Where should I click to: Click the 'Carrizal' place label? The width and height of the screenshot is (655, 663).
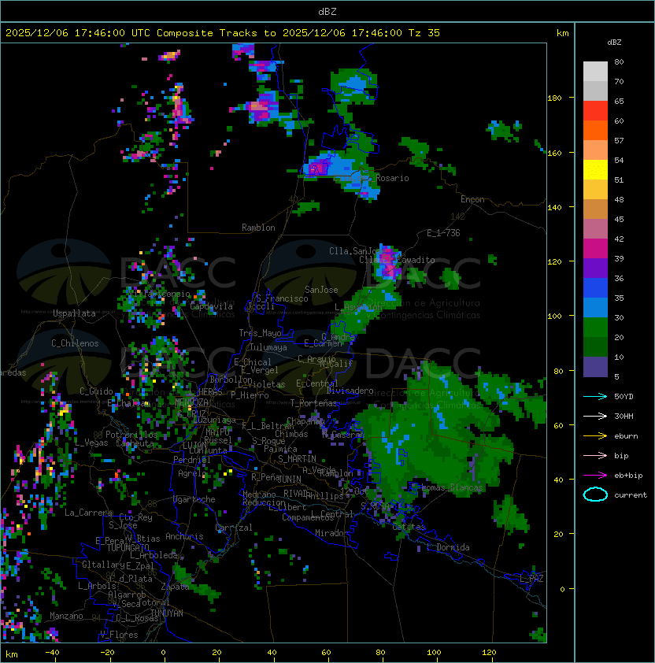(x=234, y=528)
